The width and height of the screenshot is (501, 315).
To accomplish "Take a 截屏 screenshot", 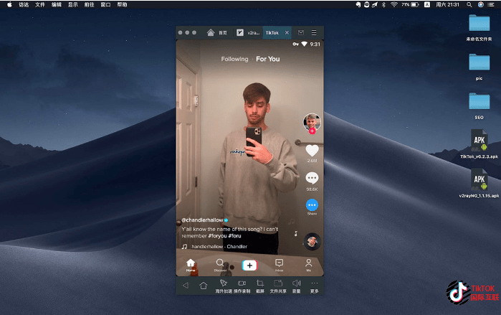I will [260, 286].
